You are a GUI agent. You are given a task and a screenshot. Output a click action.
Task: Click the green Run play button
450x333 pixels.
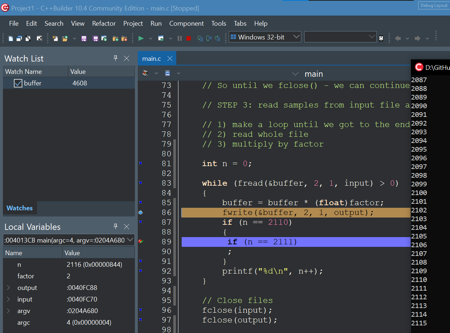(141, 38)
